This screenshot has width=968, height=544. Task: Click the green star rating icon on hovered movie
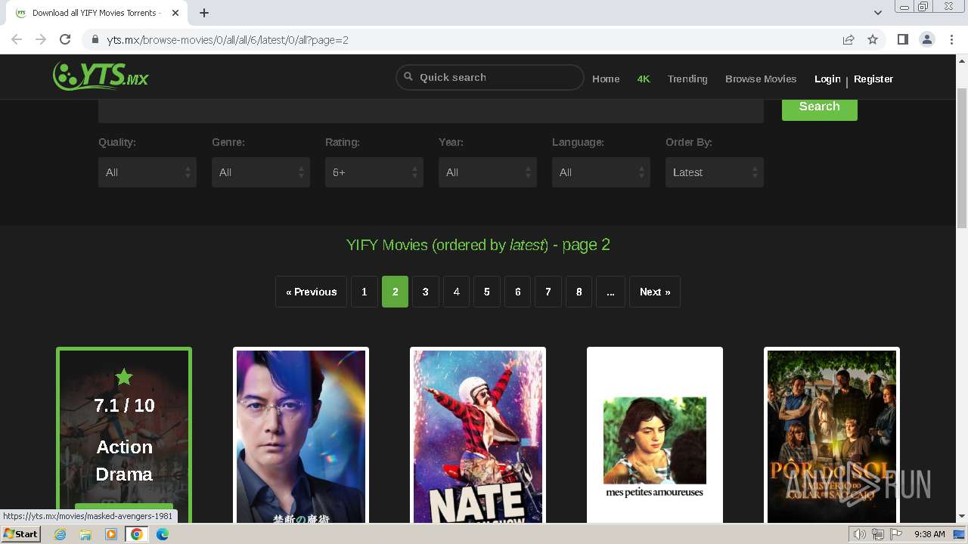tap(124, 376)
